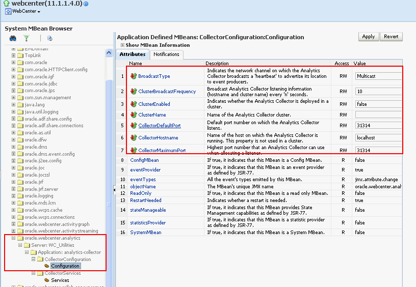Click the oracle.logging folder icon

pyautogui.click(x=20, y=196)
